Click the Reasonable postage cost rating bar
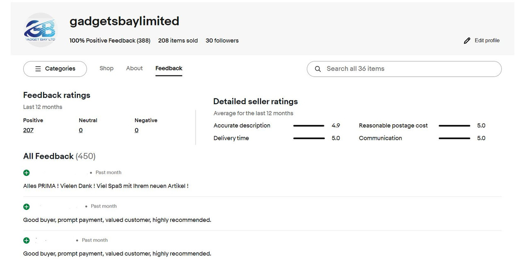Screen dimensions: 525x260 coord(454,126)
